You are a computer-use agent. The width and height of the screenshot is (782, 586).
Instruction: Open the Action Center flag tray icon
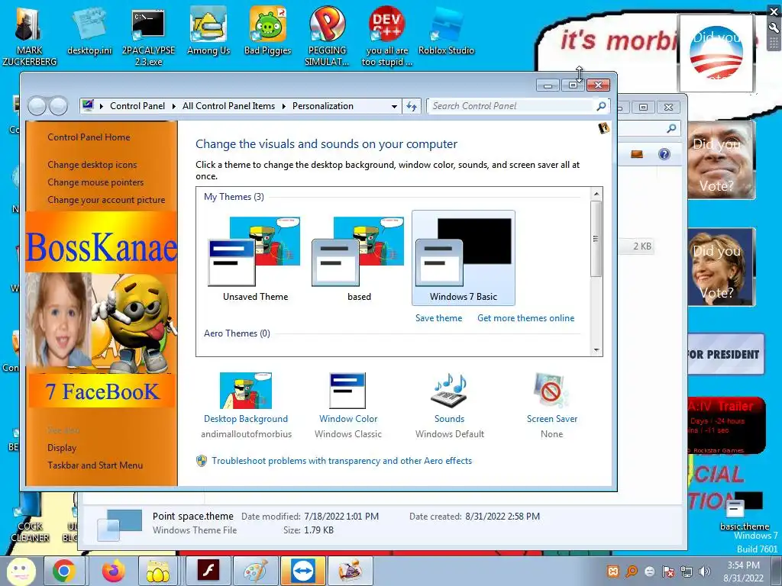click(x=668, y=572)
